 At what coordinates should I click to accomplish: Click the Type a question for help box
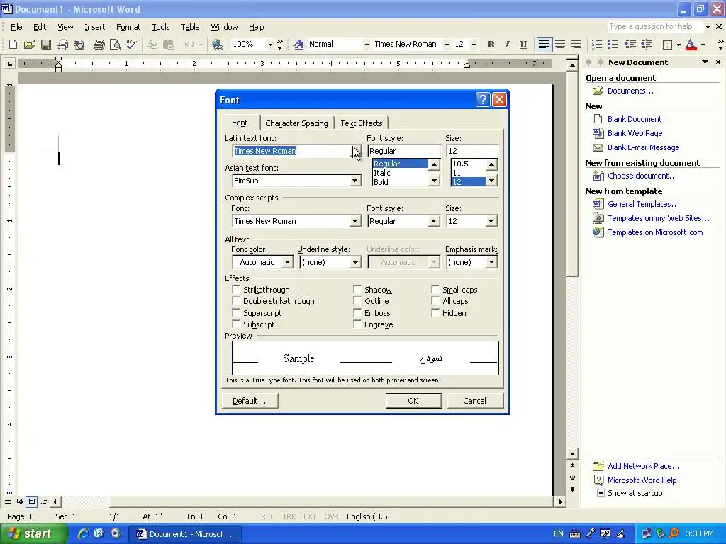[x=655, y=26]
